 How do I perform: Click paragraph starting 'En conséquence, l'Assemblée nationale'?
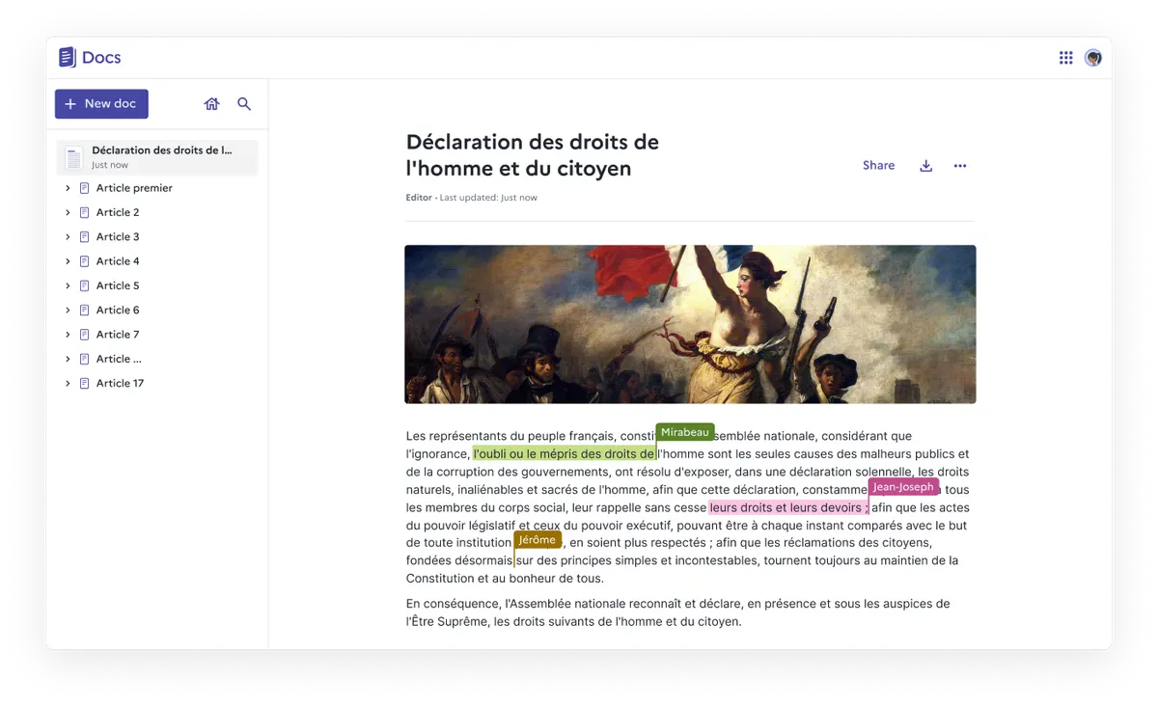(x=677, y=612)
